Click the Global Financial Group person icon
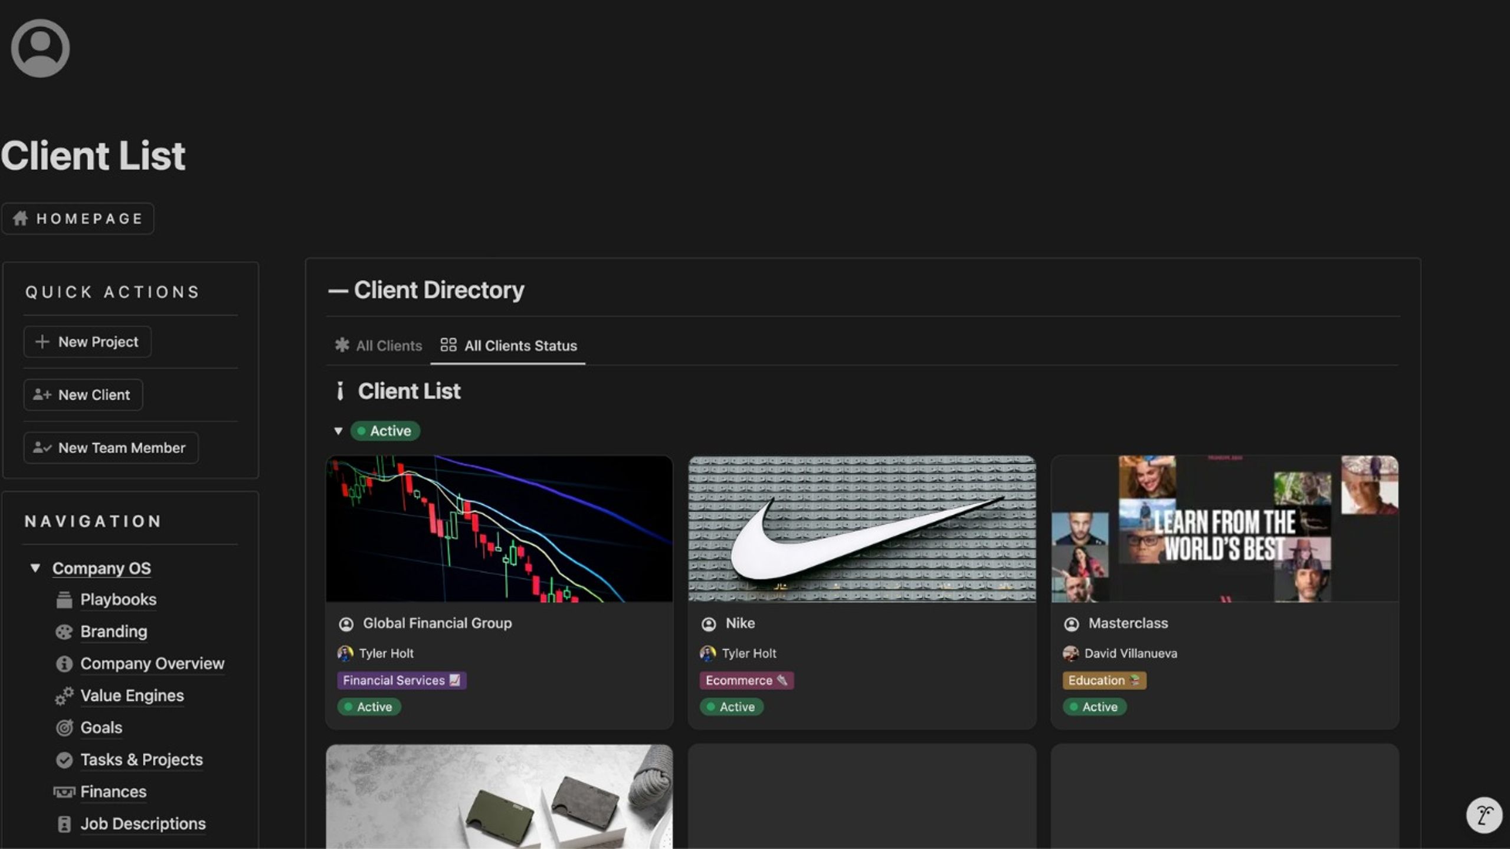 pyautogui.click(x=346, y=624)
